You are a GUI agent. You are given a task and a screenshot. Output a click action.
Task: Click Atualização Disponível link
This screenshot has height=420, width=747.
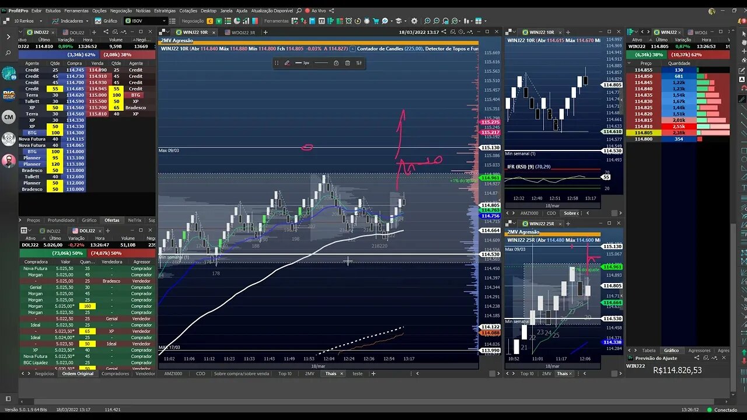pyautogui.click(x=273, y=10)
